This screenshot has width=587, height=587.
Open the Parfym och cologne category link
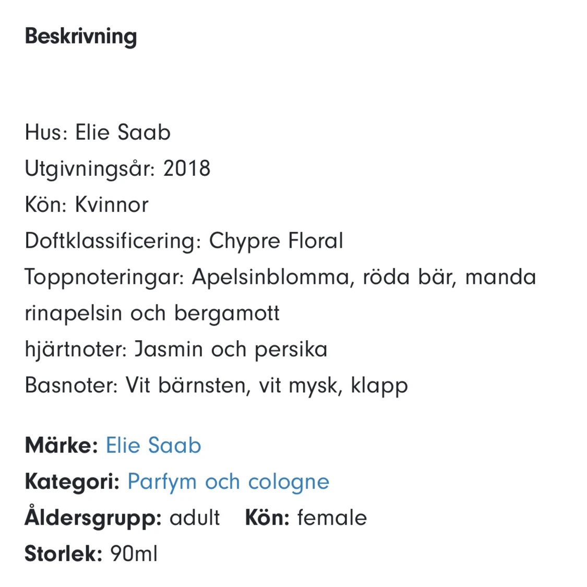click(x=228, y=482)
